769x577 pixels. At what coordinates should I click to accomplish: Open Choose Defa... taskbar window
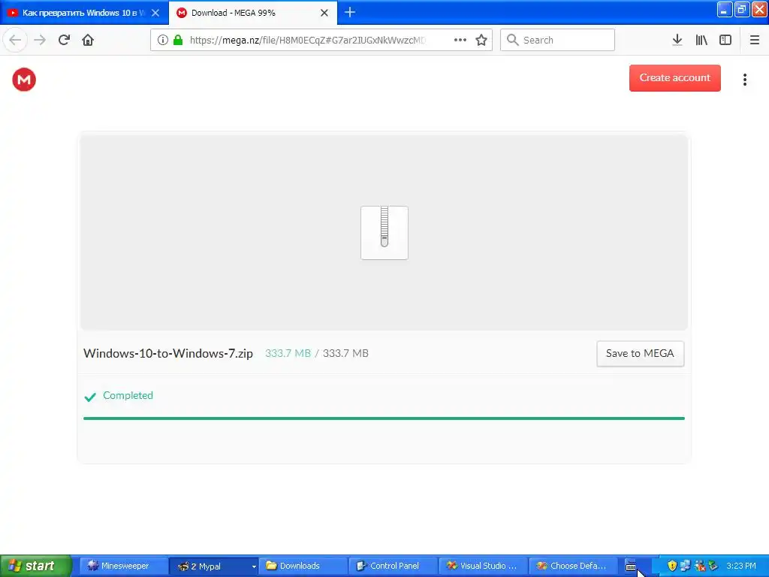(573, 566)
